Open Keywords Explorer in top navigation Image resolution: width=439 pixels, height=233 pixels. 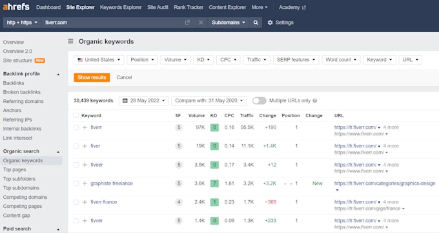pos(121,7)
